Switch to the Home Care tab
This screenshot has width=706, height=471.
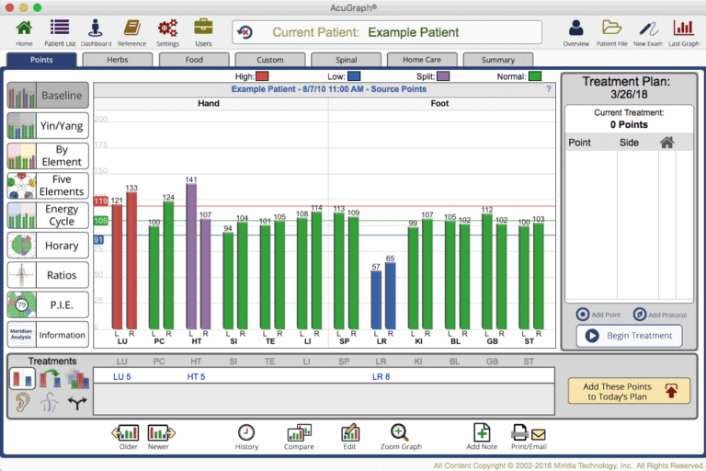pos(422,60)
